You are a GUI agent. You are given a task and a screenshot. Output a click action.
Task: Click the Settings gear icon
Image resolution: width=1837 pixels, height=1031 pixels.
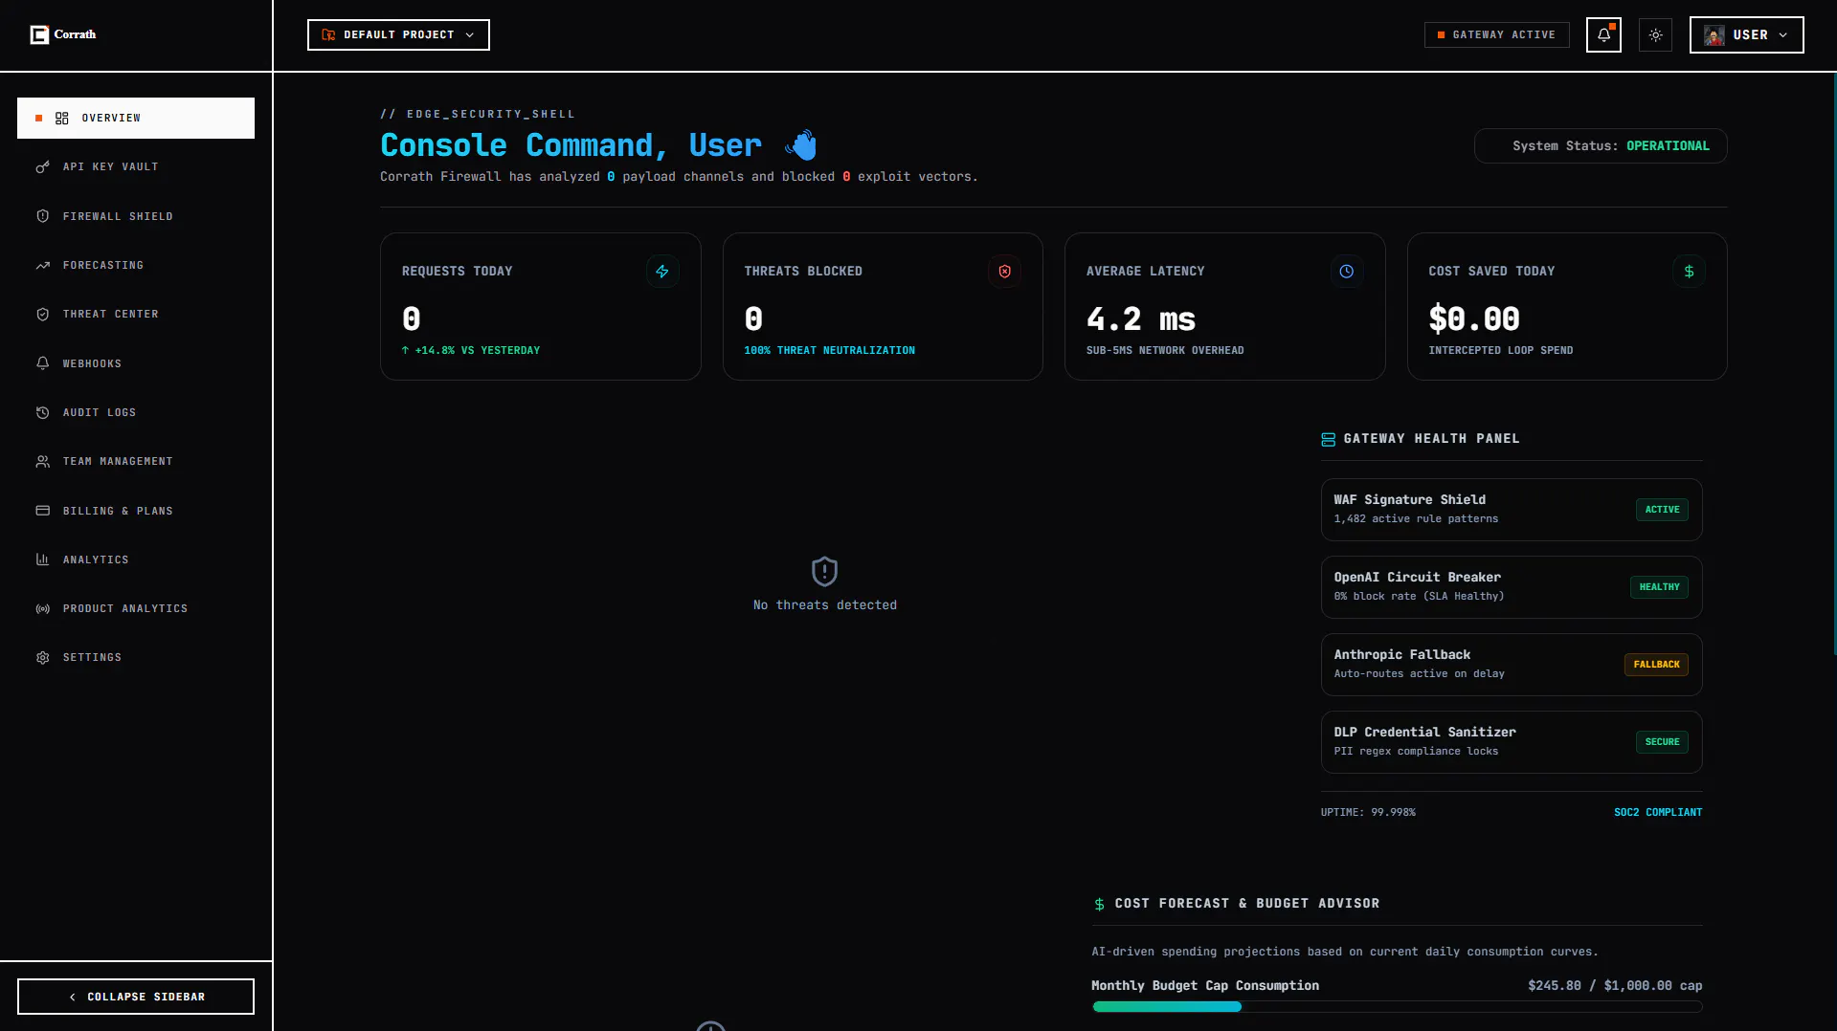click(42, 658)
